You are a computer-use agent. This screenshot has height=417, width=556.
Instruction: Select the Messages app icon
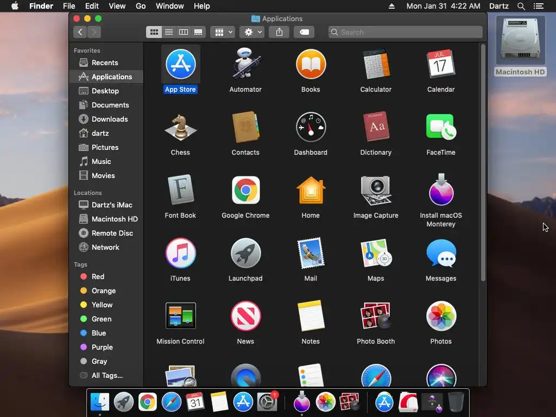click(441, 253)
